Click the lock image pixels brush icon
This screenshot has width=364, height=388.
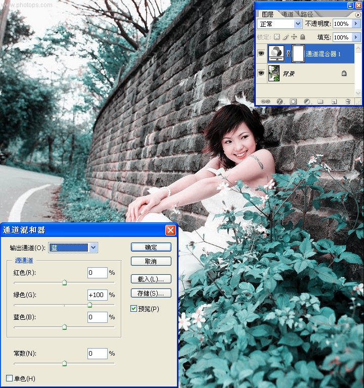(286, 37)
